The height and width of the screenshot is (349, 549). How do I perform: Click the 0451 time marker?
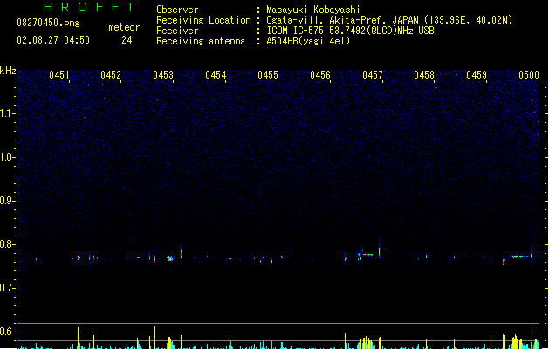click(x=59, y=75)
